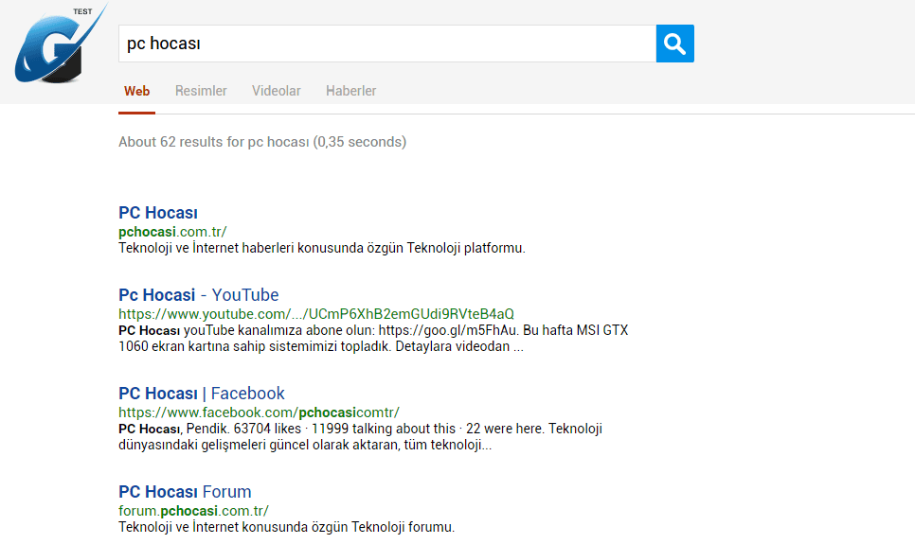Click the facebook.com/pchocasicomtr/ URL
Viewport: 915px width, 544px height.
pyautogui.click(x=260, y=412)
